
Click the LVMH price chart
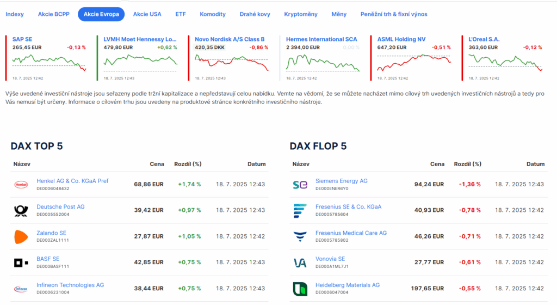[140, 63]
